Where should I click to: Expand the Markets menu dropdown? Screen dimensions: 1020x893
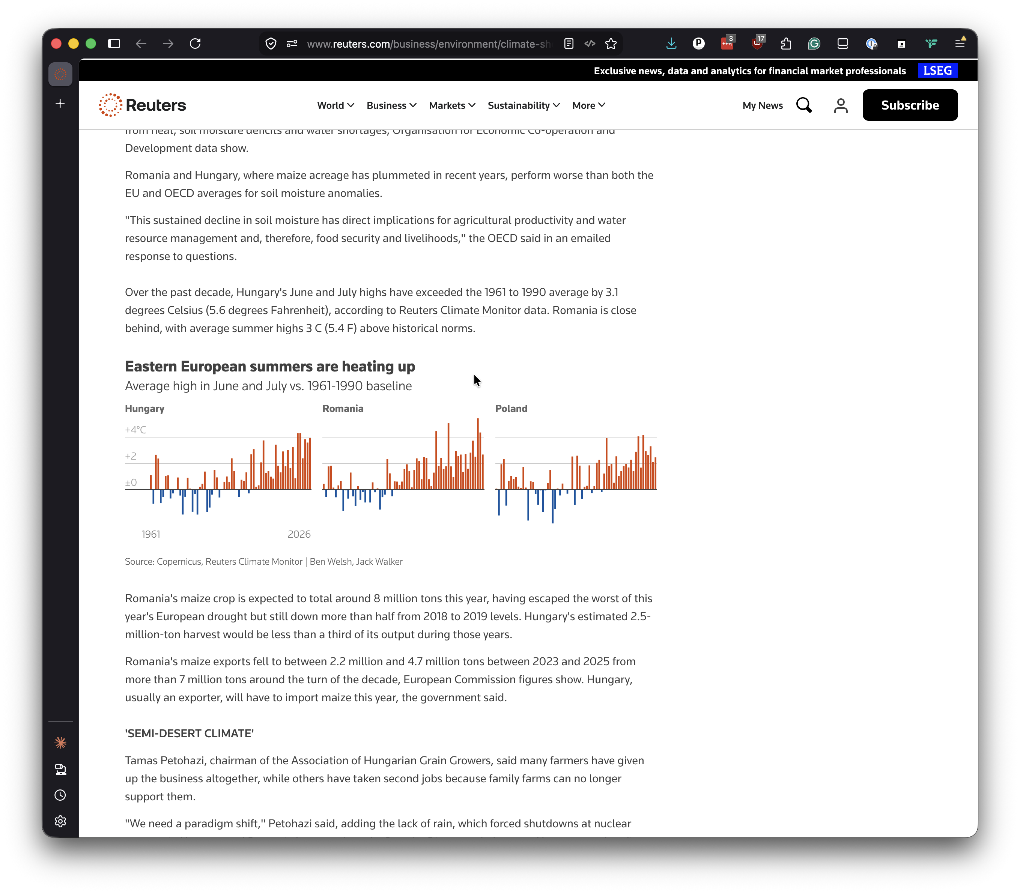[x=453, y=105]
